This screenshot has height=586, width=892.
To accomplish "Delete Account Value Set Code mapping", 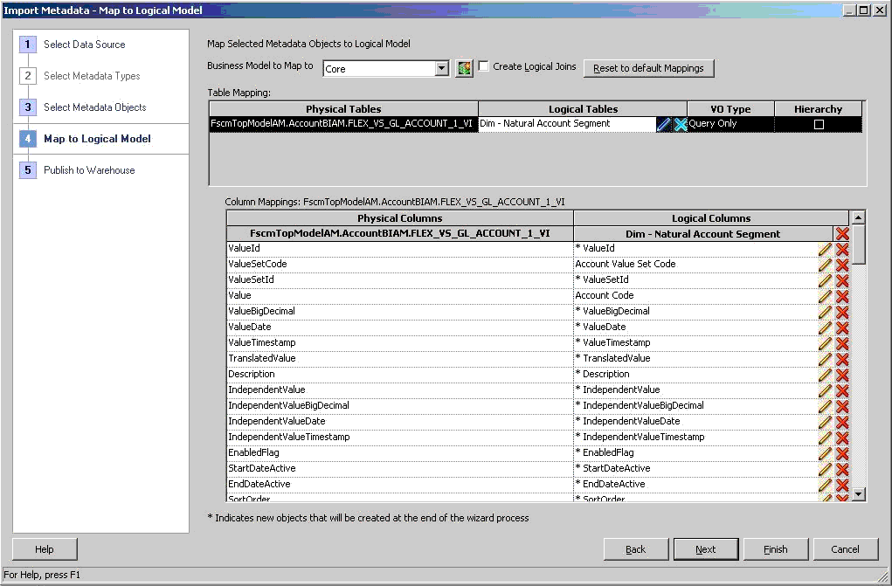I will (x=842, y=265).
